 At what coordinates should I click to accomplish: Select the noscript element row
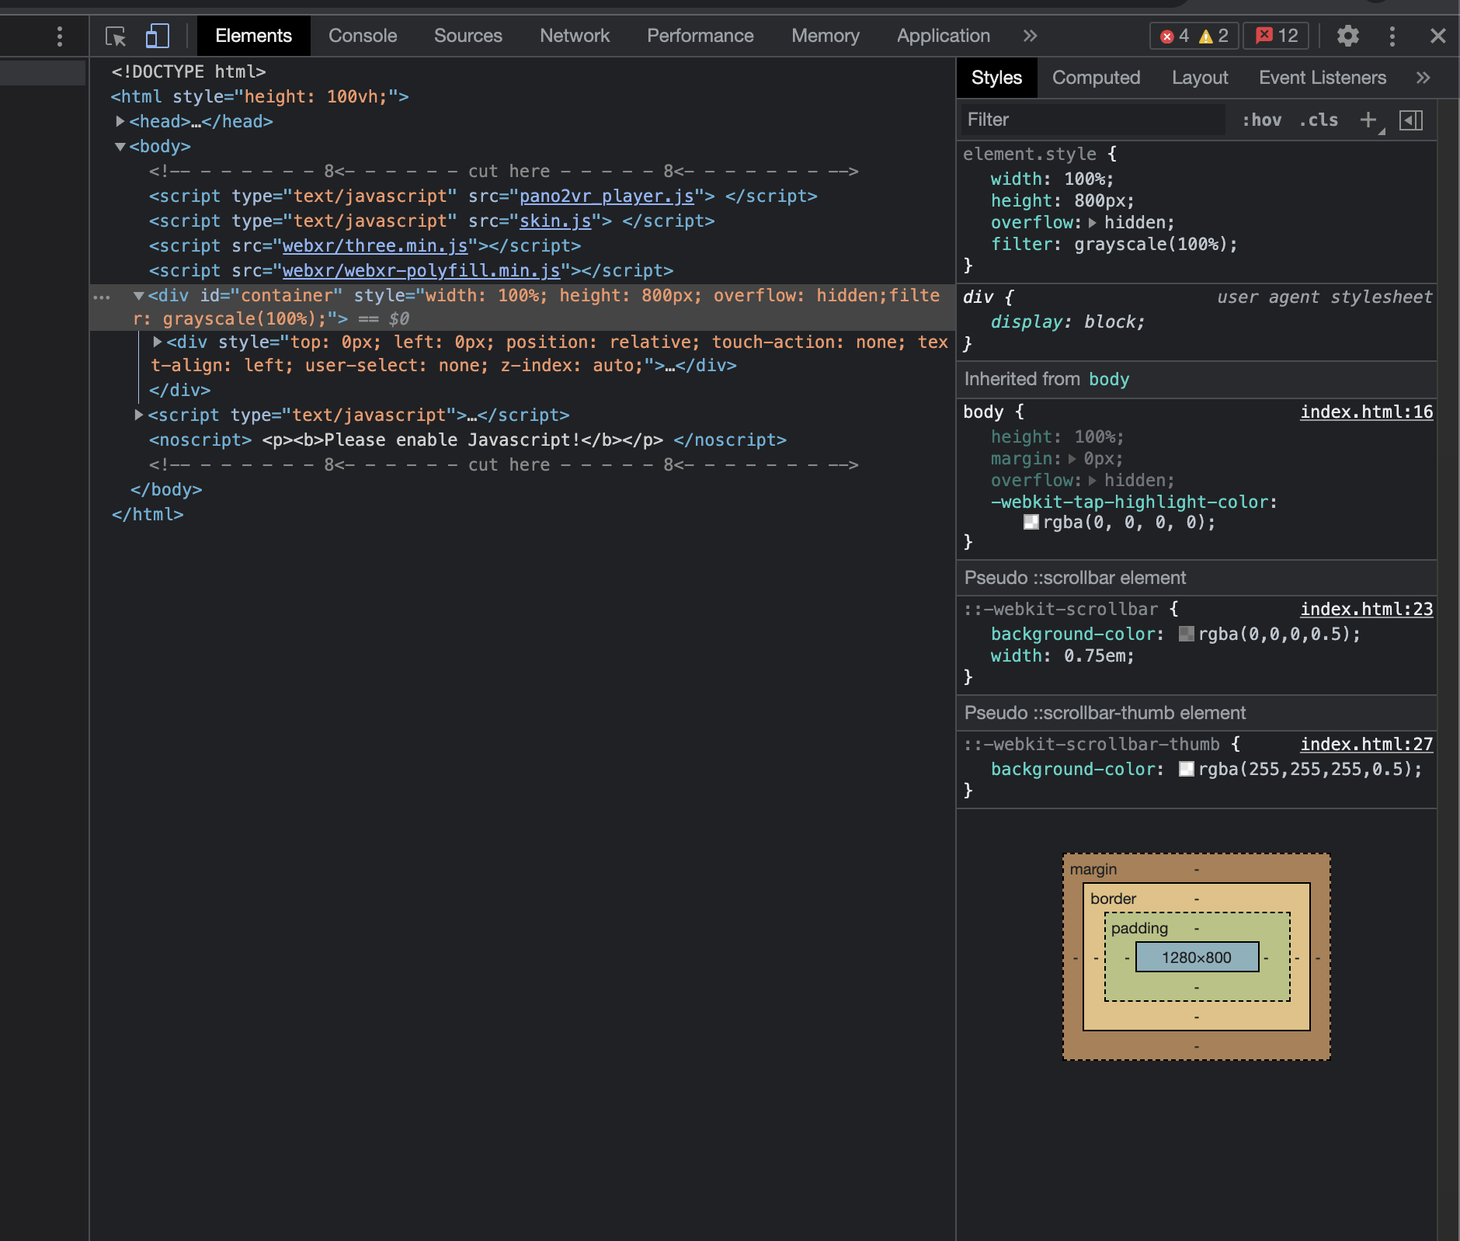pos(468,440)
